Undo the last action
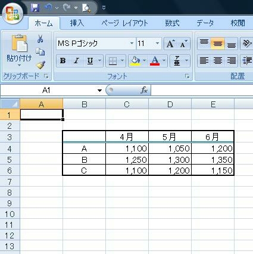This screenshot has height=254, width=253. [x=48, y=8]
